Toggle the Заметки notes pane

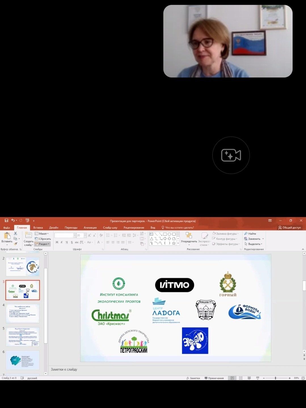[193, 378]
